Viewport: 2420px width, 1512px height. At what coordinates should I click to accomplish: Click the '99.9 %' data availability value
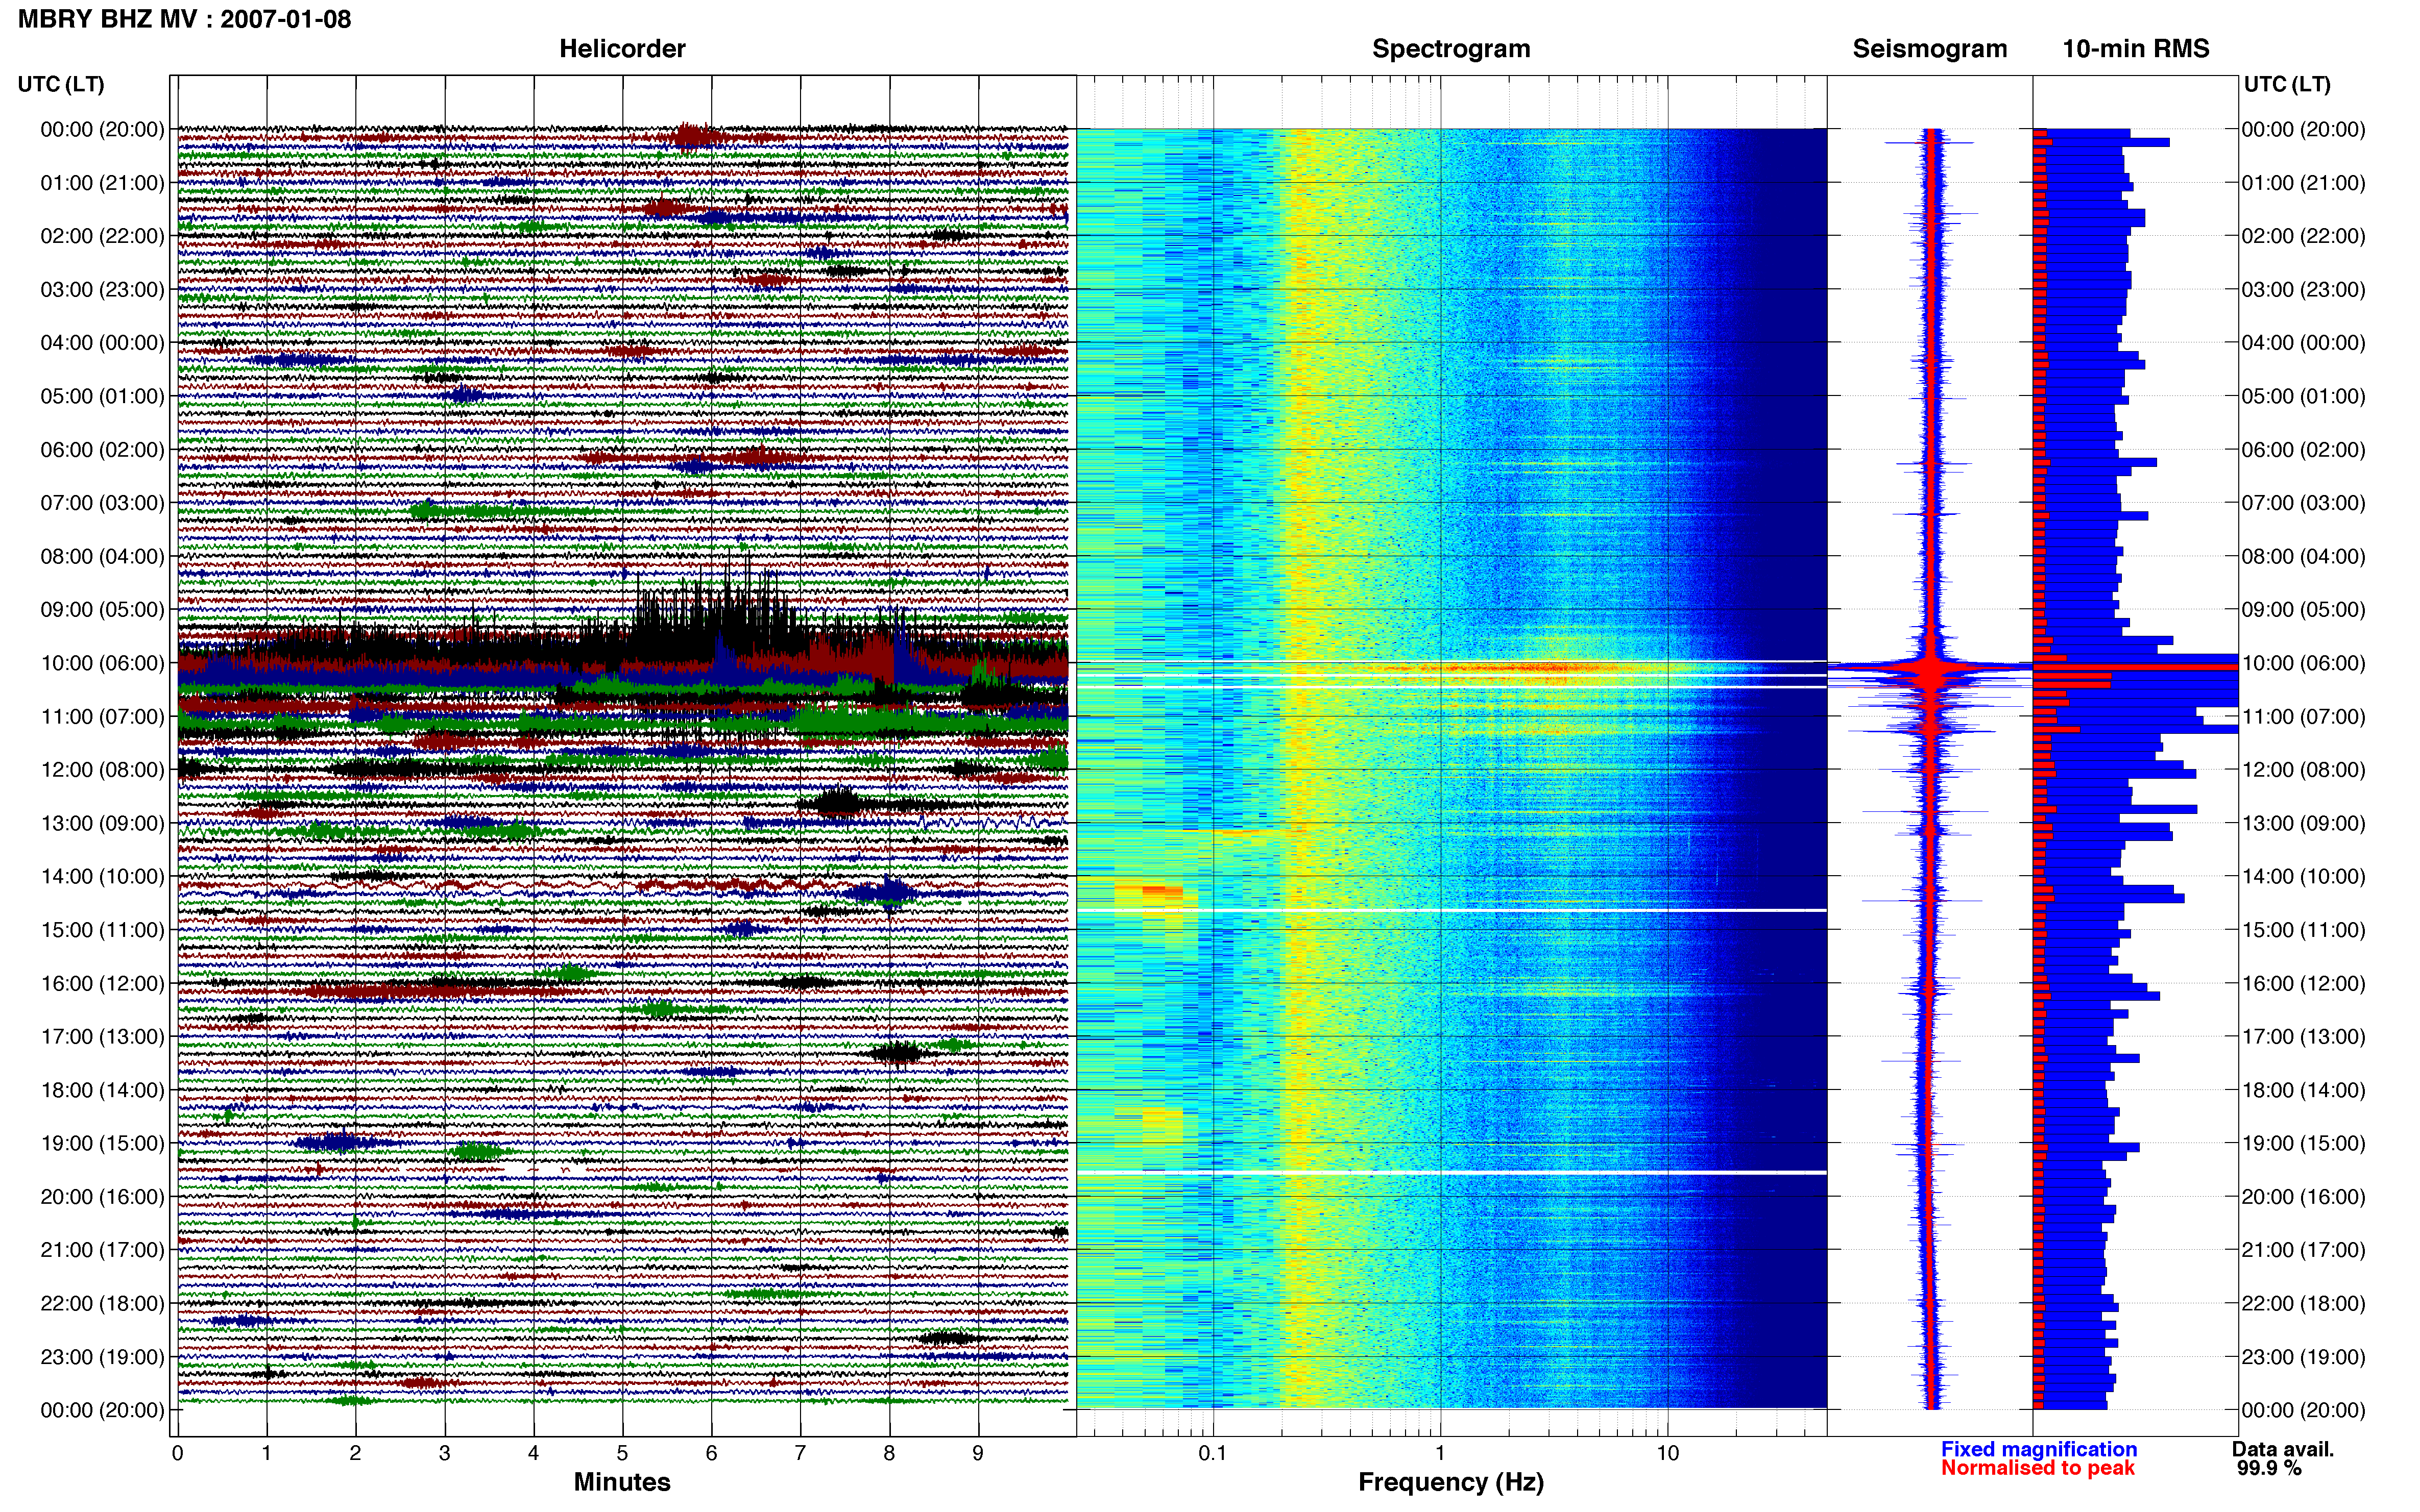(x=2269, y=1468)
